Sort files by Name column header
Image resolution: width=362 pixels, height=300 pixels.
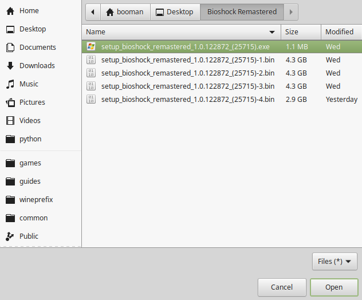[181, 32]
